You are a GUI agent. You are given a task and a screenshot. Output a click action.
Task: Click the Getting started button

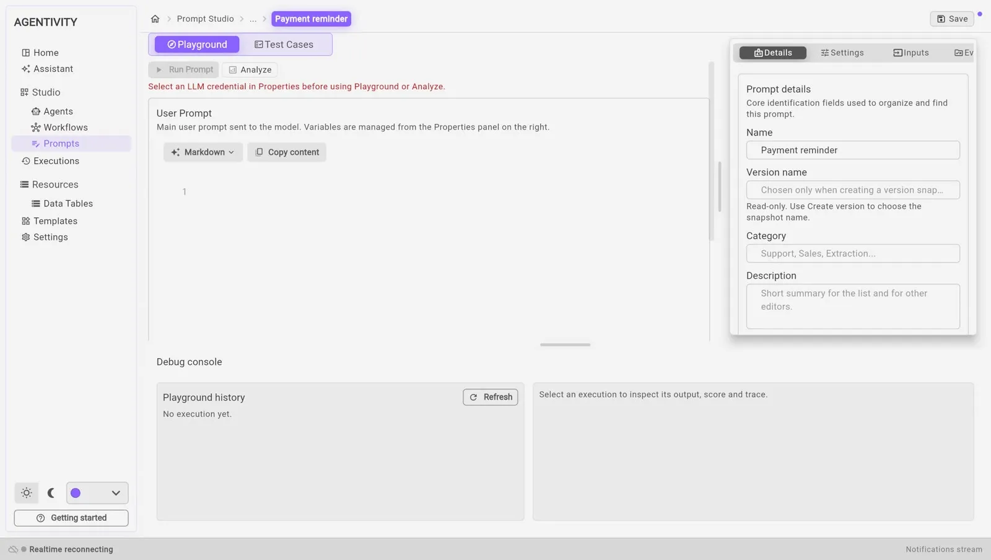tap(71, 518)
